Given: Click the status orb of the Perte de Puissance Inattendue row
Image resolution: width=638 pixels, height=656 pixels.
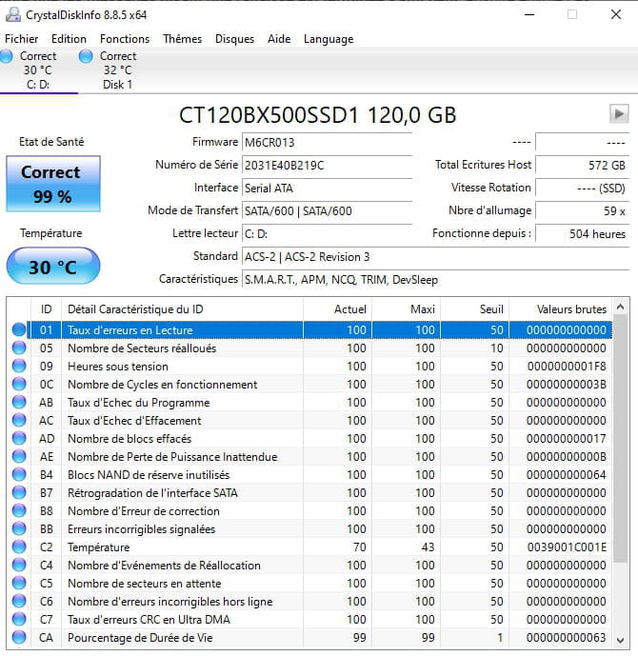Looking at the screenshot, I should [19, 456].
